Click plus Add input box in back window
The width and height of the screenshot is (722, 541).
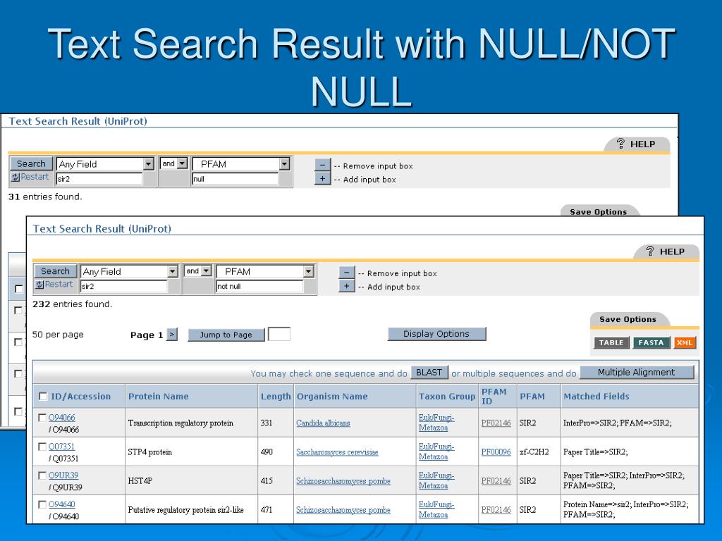coord(322,178)
